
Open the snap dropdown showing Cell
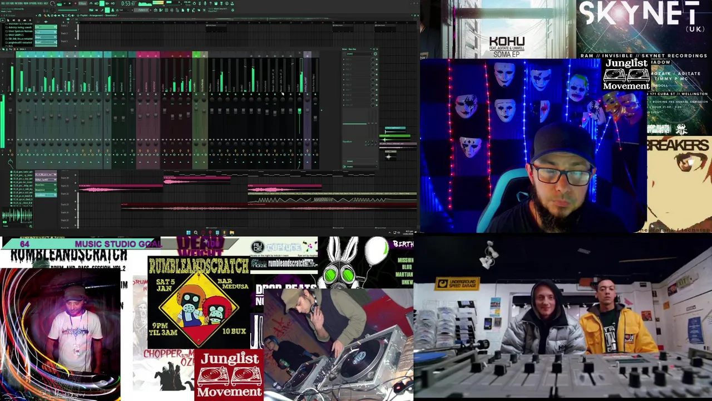(123, 10)
